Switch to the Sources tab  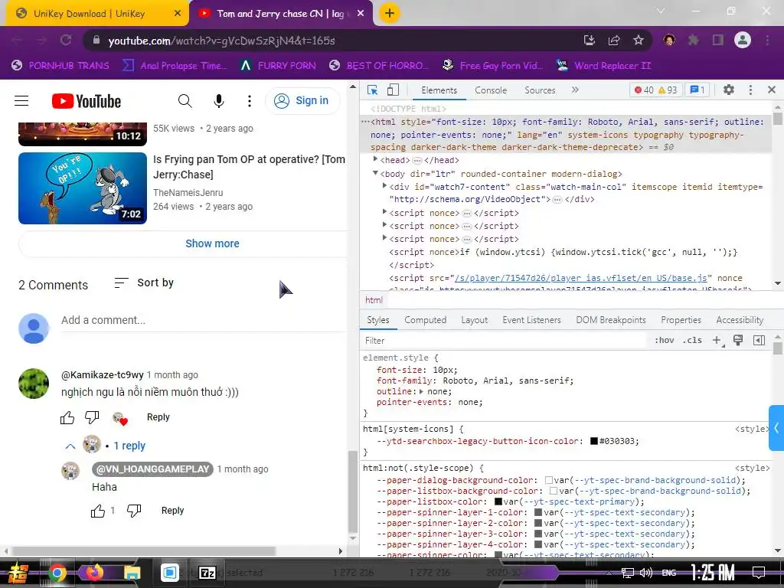540,90
